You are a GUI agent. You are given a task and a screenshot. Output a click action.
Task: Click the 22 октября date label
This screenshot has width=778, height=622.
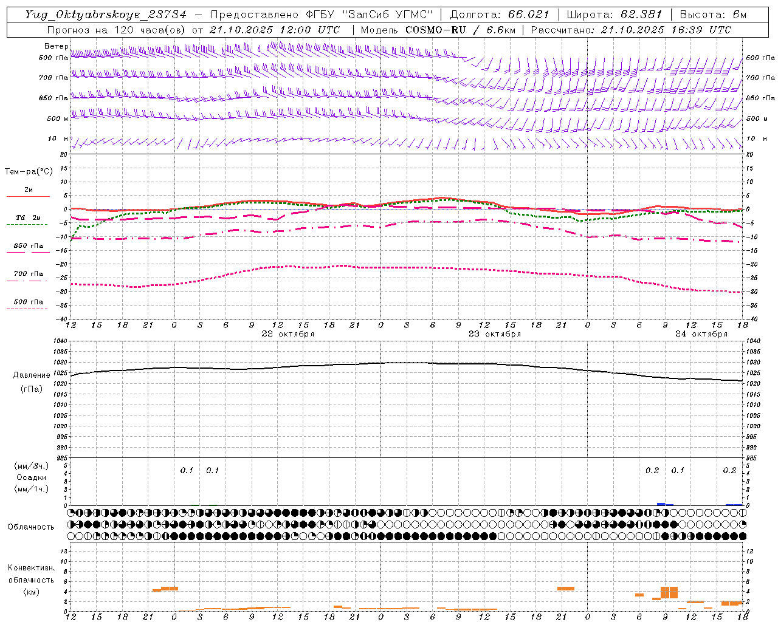click(288, 334)
